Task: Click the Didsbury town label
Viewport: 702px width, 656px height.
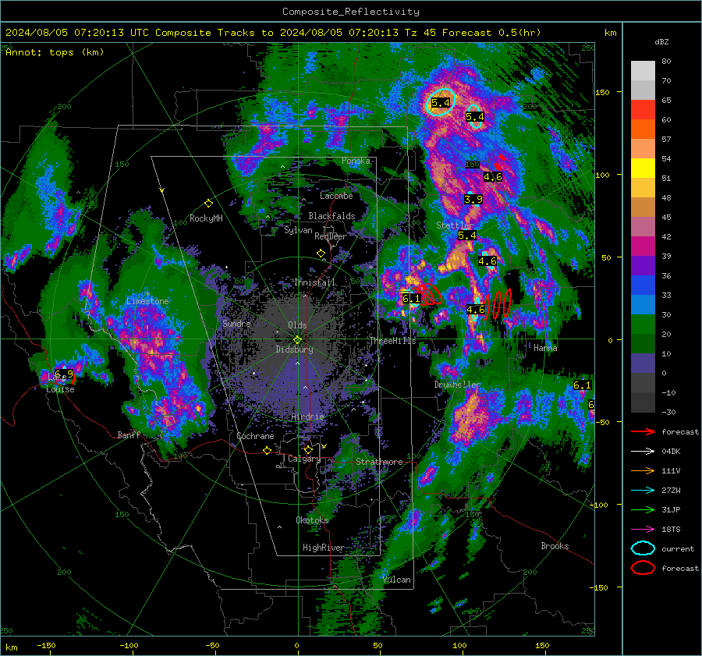Action: 295,349
